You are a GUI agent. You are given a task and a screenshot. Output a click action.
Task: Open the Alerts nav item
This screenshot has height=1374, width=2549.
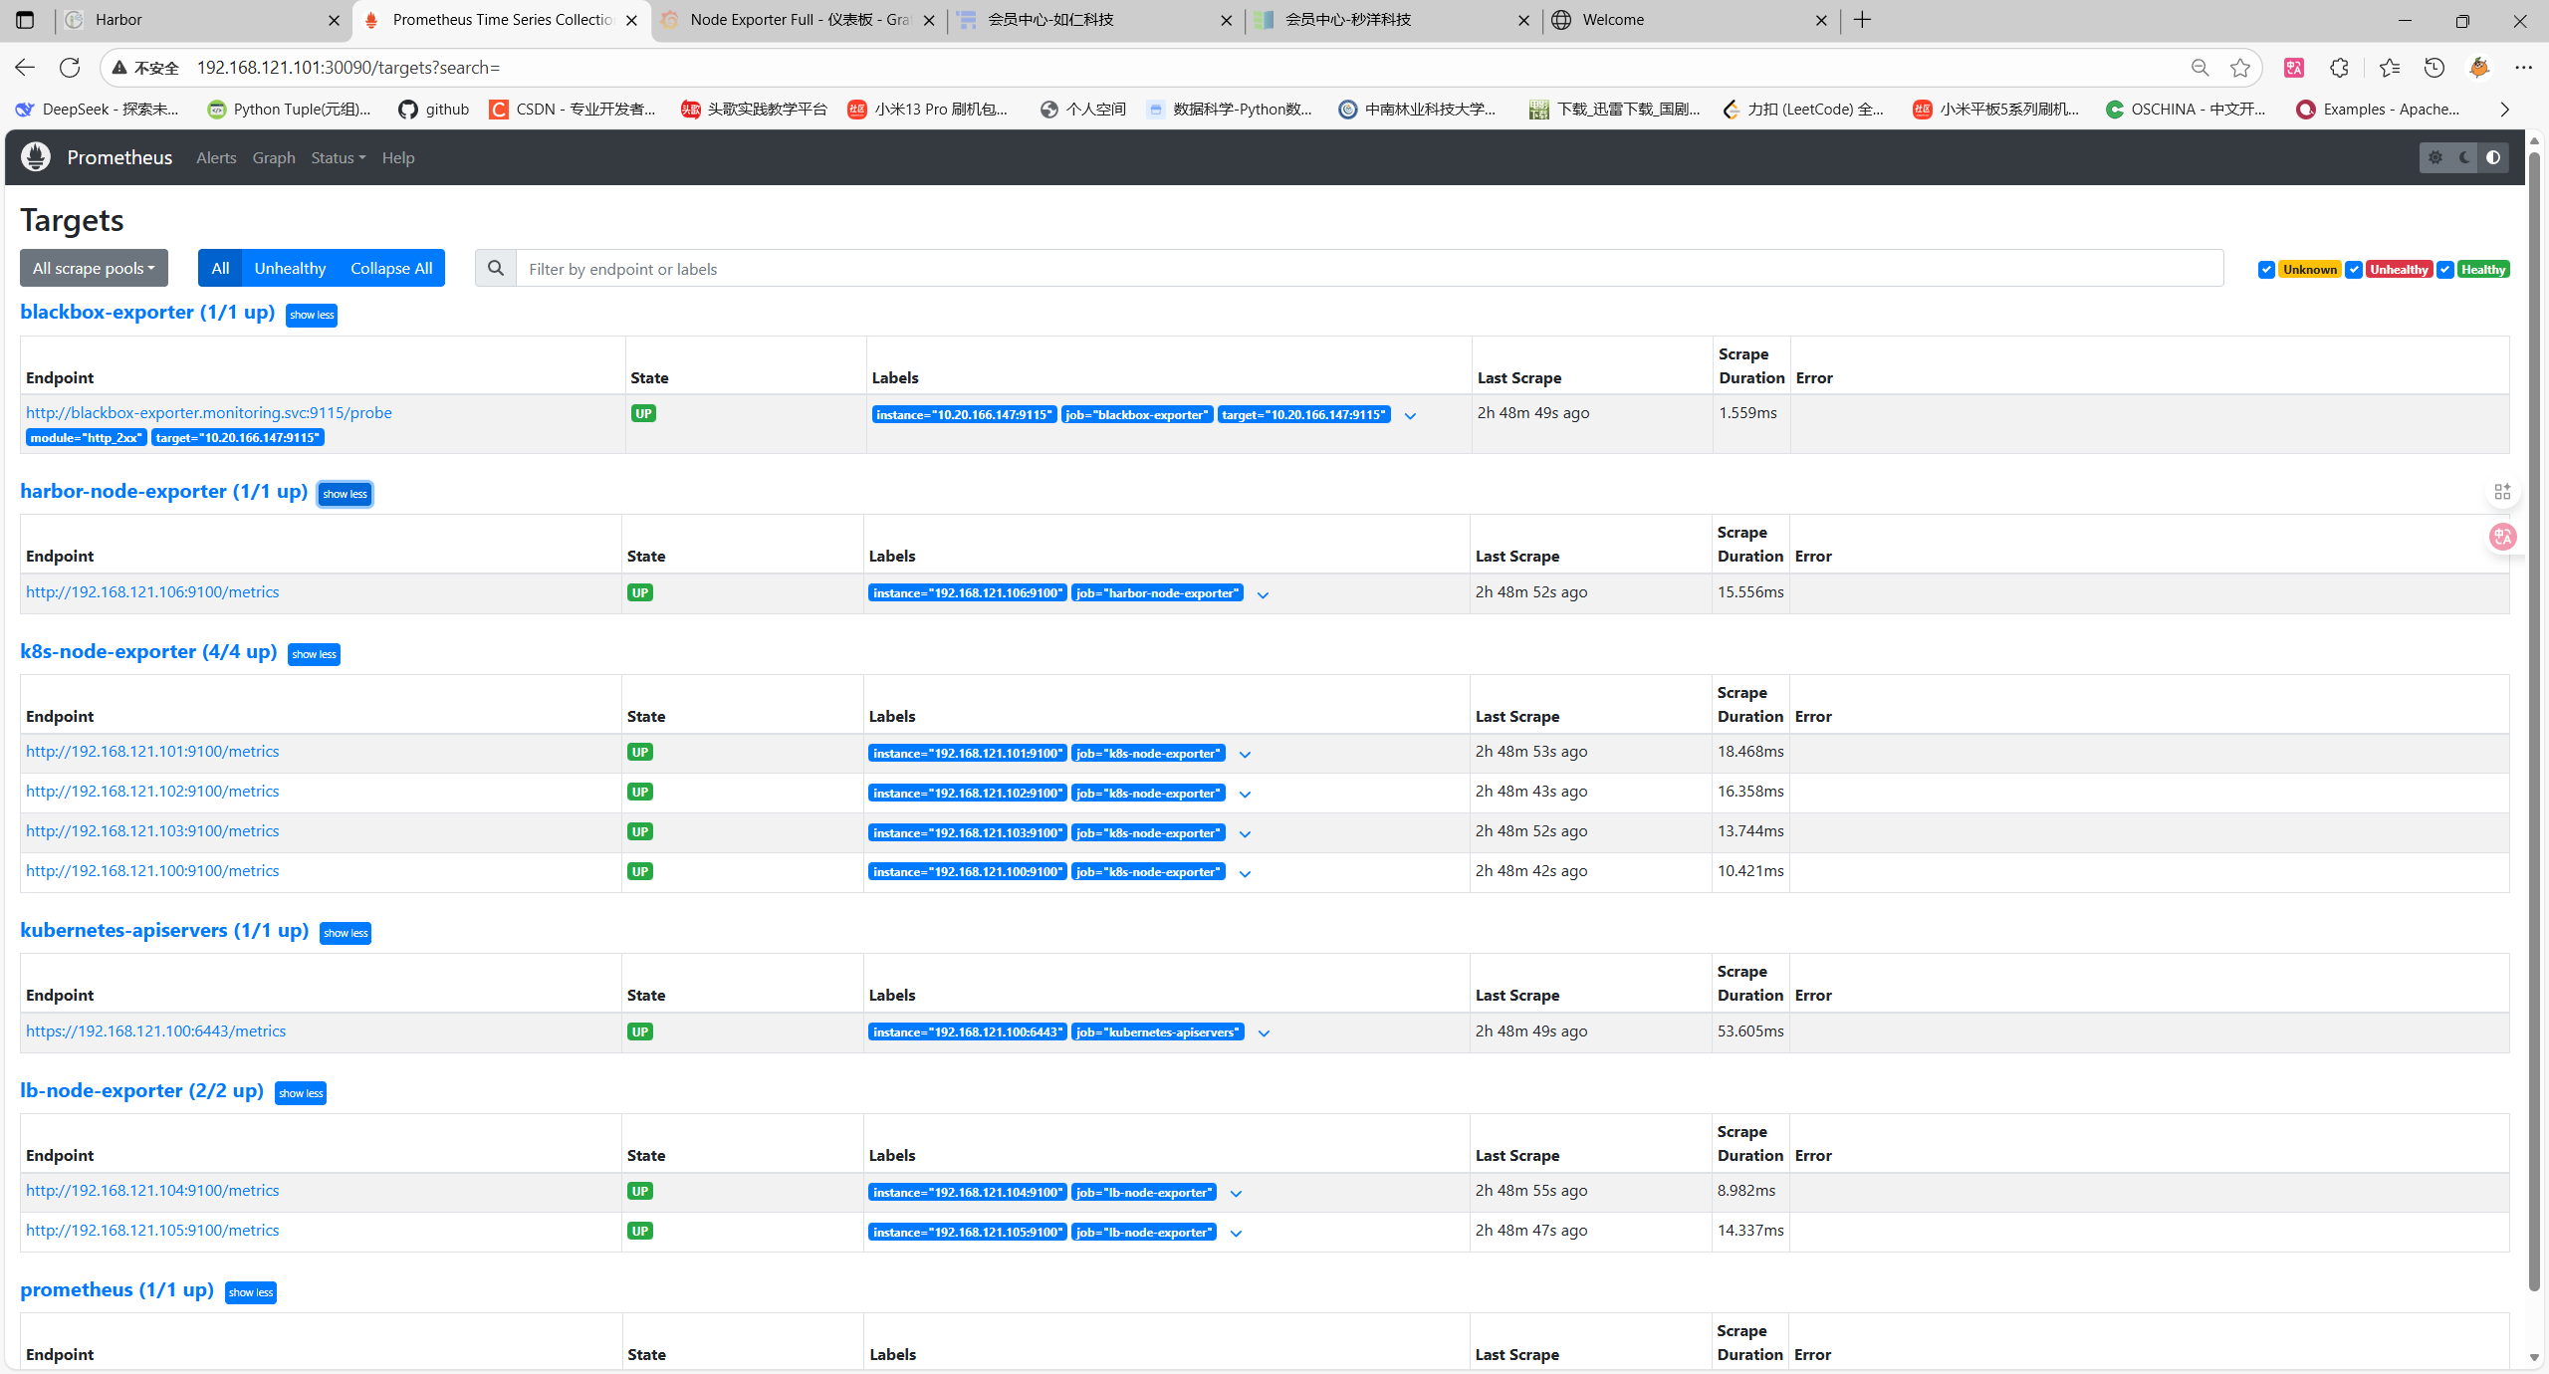(x=216, y=158)
